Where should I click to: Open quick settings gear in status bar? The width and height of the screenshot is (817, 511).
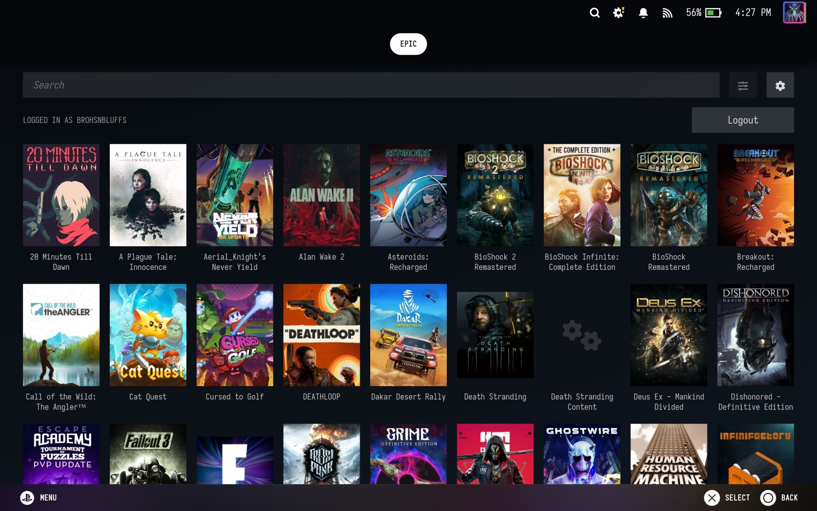tap(618, 13)
